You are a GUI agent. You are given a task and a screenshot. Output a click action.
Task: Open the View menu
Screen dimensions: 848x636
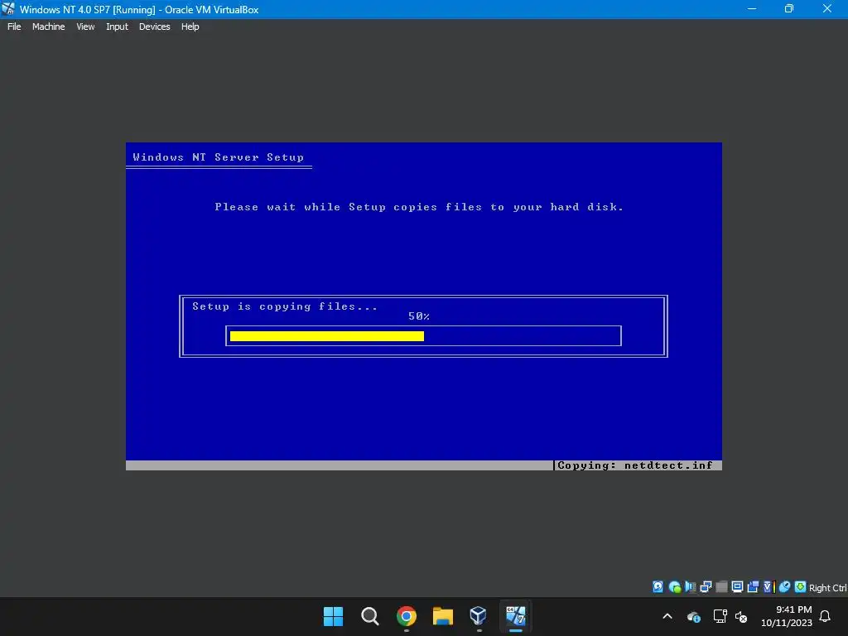coord(85,26)
